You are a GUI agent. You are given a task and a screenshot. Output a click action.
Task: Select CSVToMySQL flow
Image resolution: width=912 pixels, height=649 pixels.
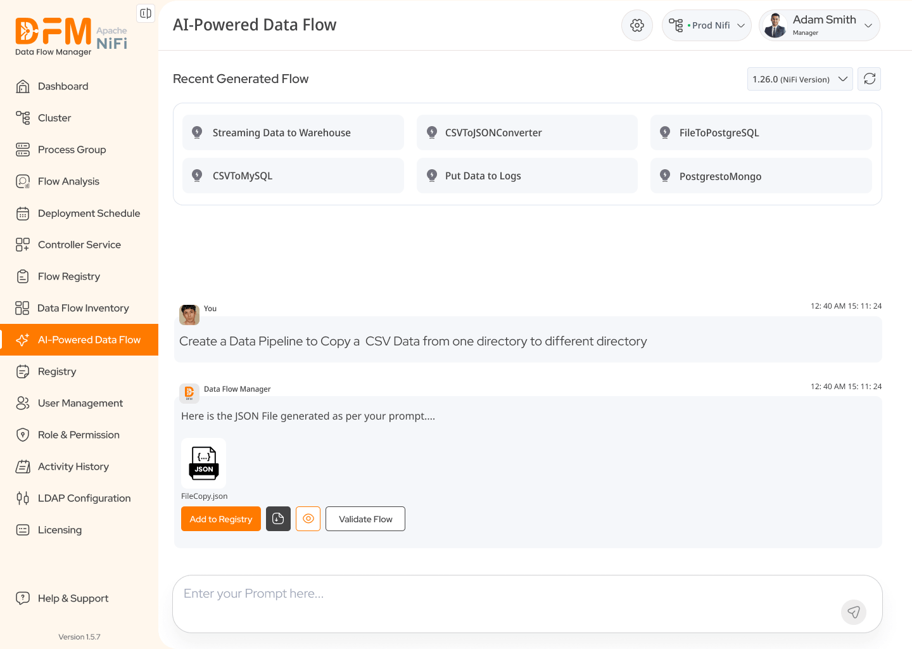tap(293, 176)
